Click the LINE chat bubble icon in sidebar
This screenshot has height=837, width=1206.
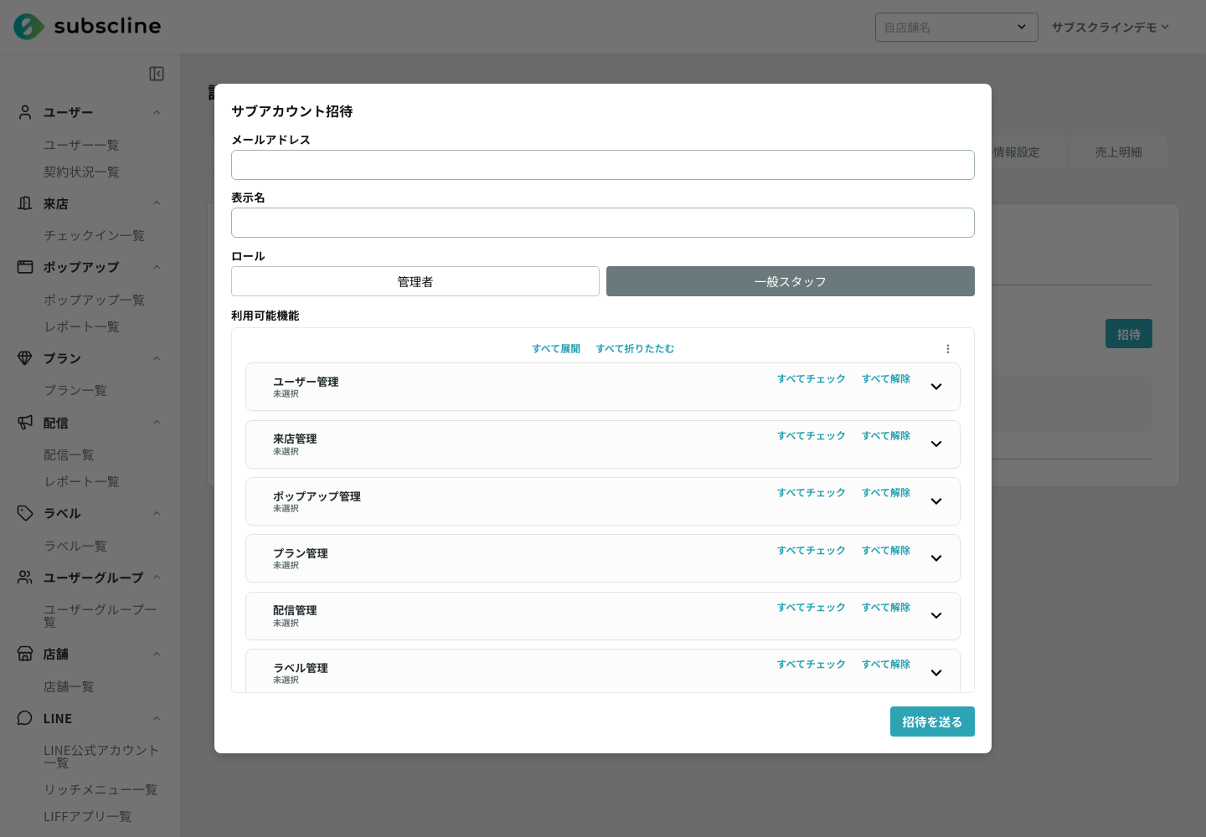25,718
